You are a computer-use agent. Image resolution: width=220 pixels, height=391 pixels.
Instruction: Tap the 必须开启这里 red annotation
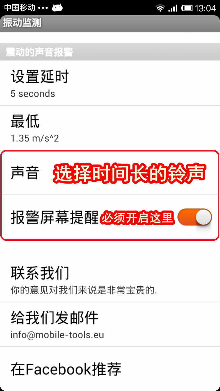coord(138,218)
